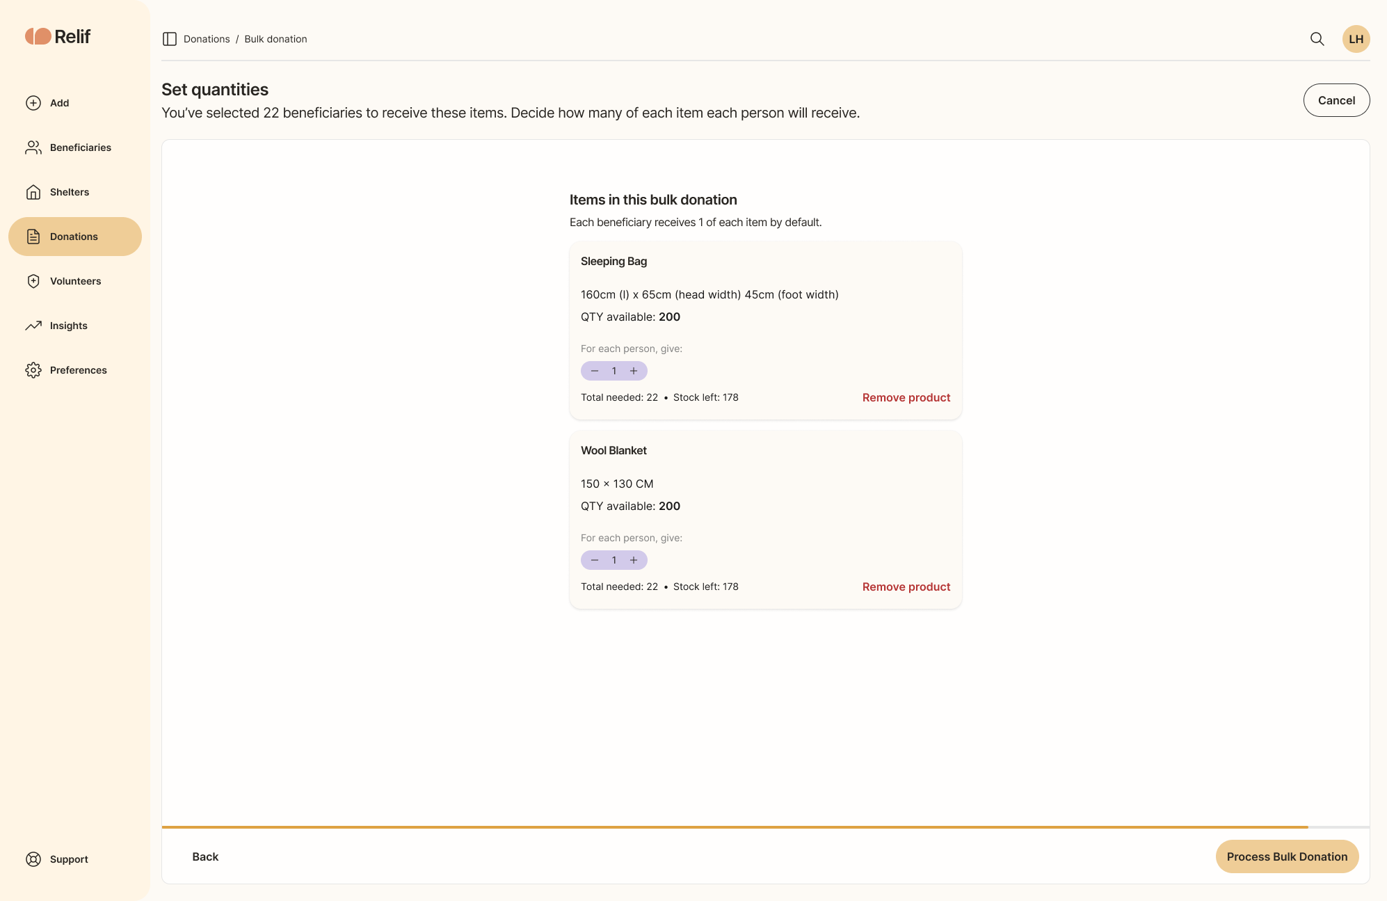Click 'Items in this bulk donation' heading
The image size is (1387, 901).
click(x=653, y=200)
